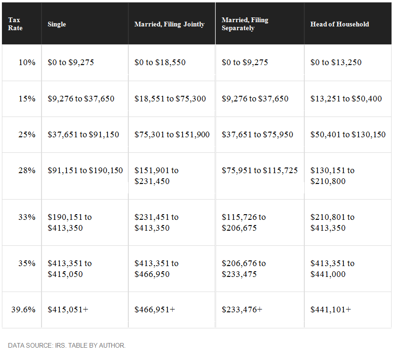
Task: Click the 'Tax Rate' column header
Action: (15, 24)
